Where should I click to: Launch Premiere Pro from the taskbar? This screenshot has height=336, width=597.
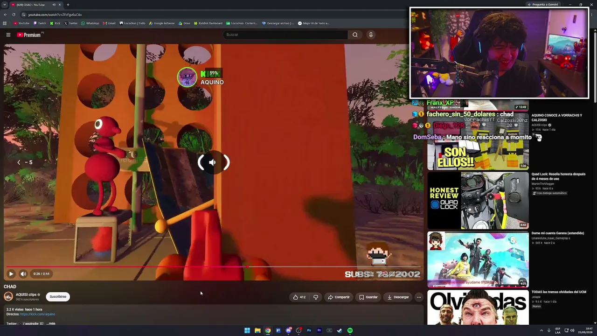coord(319,330)
